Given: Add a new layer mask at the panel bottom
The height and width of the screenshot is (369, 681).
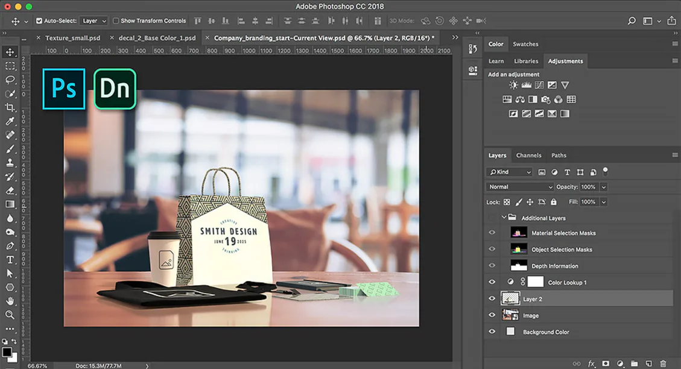Looking at the screenshot, I should [606, 364].
